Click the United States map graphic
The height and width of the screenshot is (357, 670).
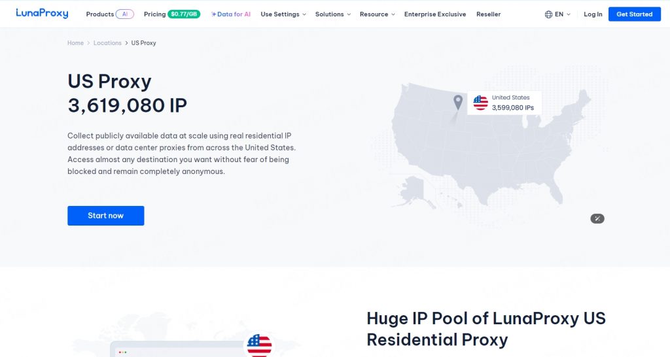[x=491, y=145]
